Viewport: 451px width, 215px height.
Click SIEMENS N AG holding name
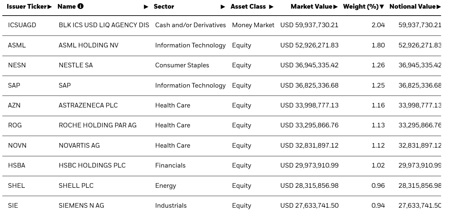[x=81, y=205]
